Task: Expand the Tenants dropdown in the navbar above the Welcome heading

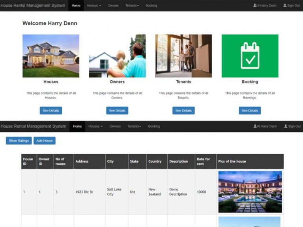Action: pyautogui.click(x=132, y=6)
